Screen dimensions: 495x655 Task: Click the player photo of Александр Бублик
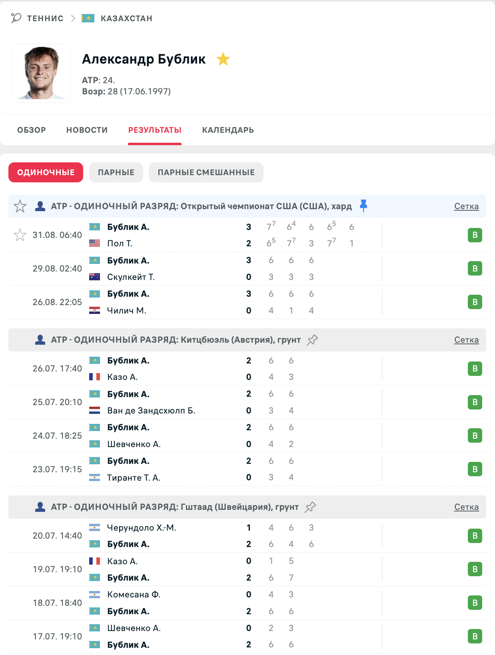[x=41, y=73]
